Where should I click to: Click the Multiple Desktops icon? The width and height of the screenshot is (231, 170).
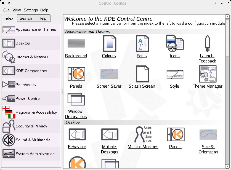point(110,134)
